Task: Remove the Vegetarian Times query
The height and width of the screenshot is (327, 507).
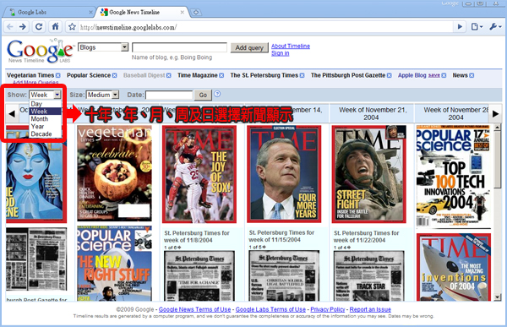Action: pos(57,75)
